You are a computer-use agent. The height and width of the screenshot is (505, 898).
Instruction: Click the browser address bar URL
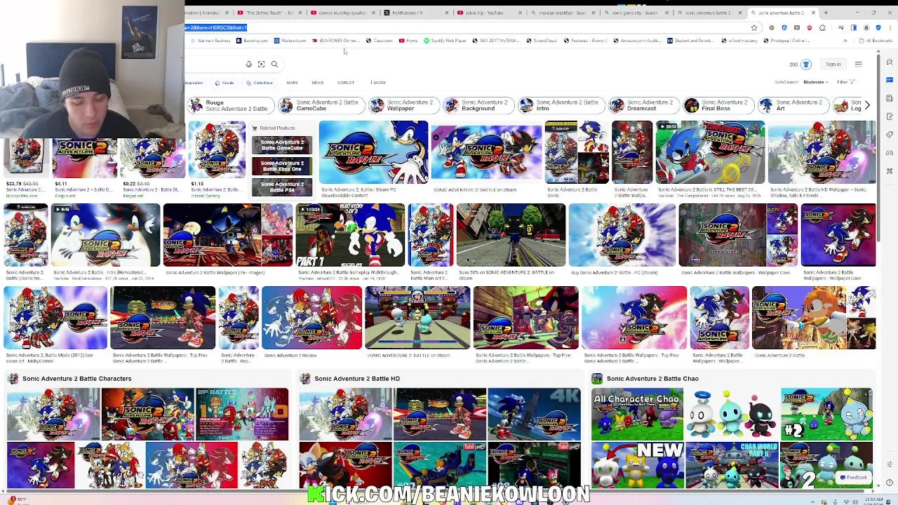tap(216, 28)
